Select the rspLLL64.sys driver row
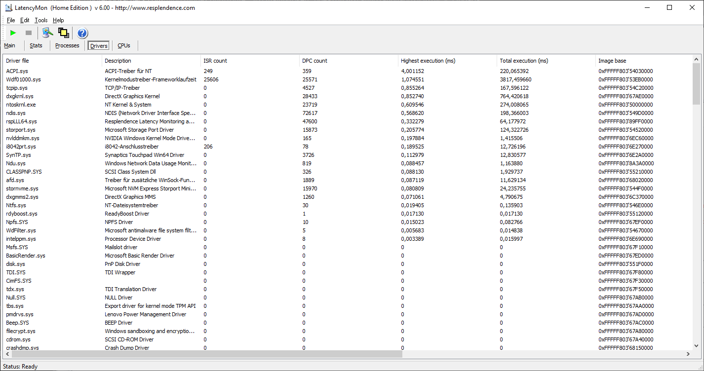The height and width of the screenshot is (371, 704). [348, 121]
